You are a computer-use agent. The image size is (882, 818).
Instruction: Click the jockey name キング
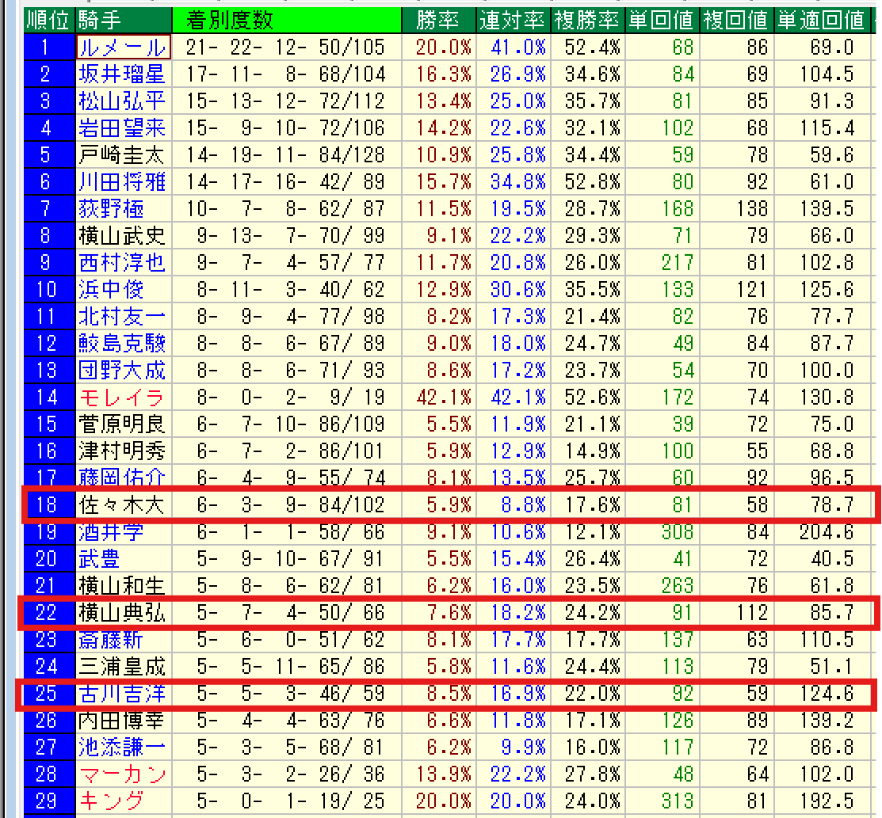coord(111,800)
